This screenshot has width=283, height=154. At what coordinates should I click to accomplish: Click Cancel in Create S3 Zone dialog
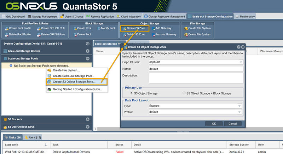(x=233, y=124)
